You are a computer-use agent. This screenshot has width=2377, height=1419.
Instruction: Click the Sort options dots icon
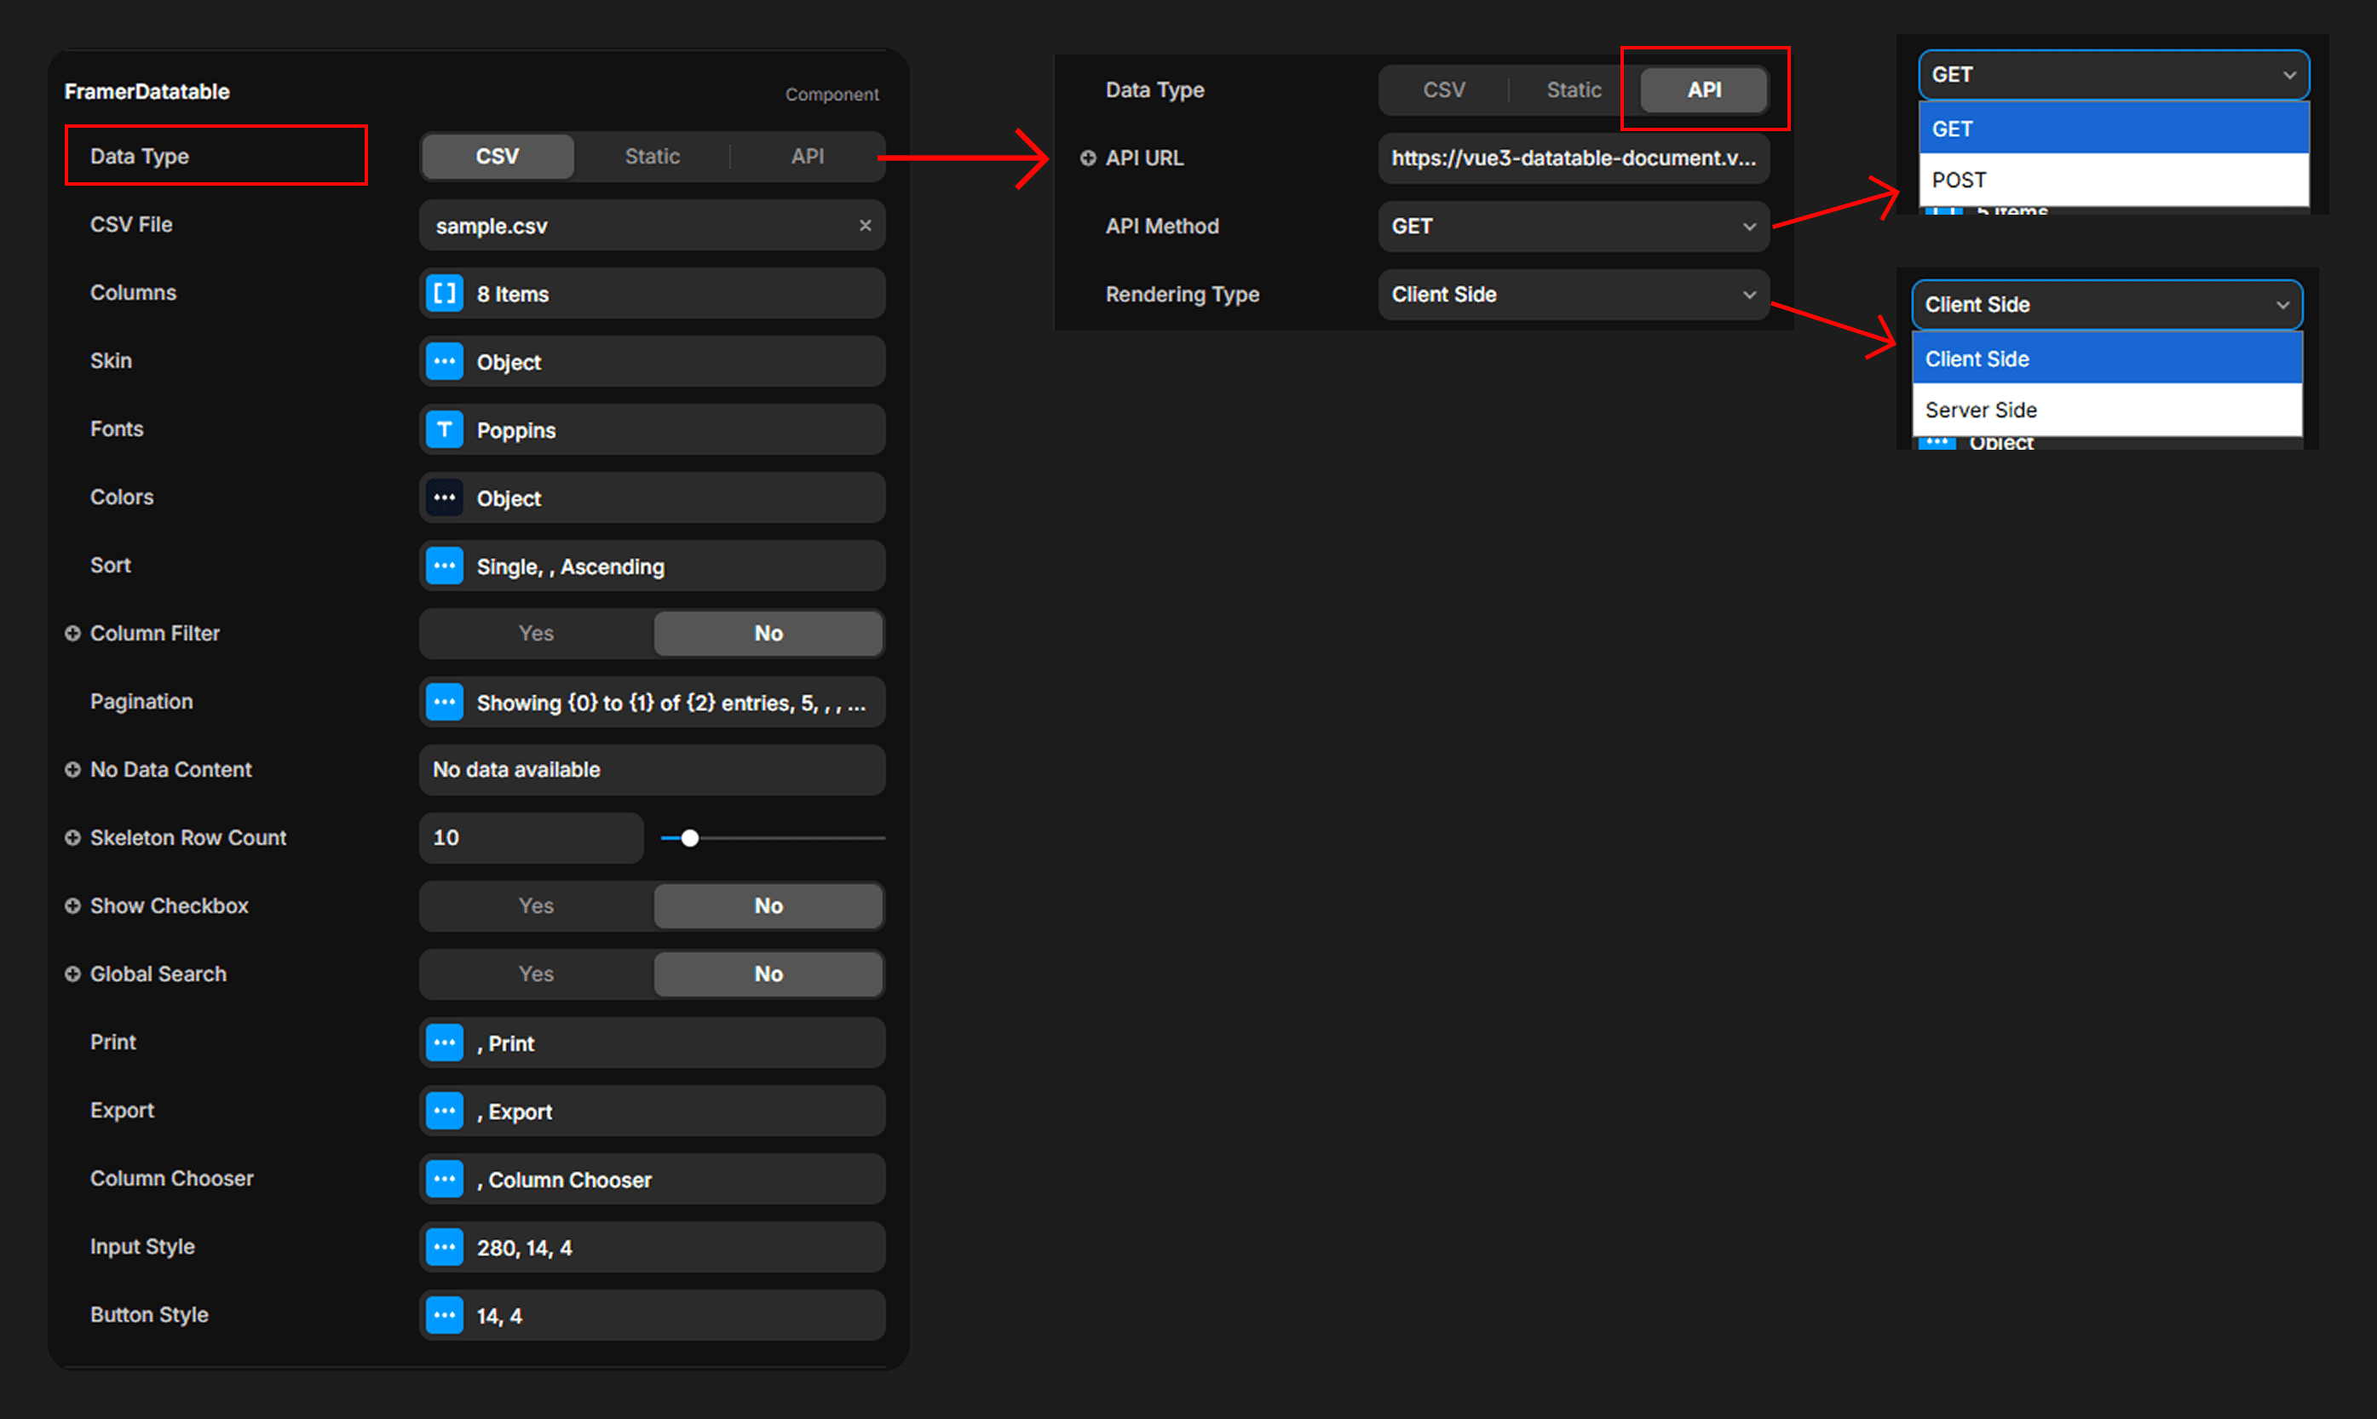(445, 566)
